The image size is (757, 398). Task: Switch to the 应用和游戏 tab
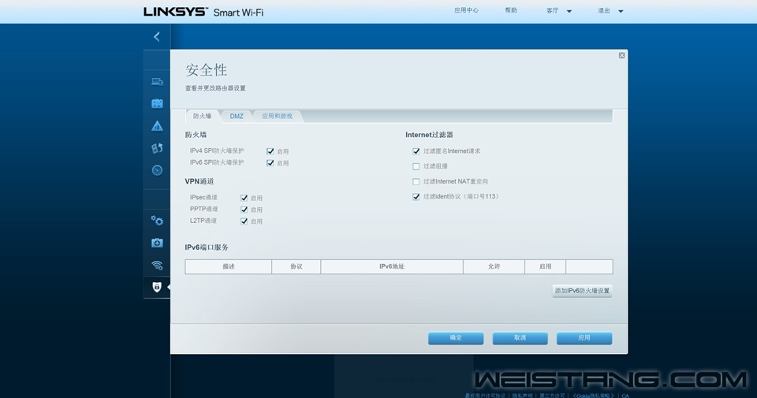click(277, 116)
